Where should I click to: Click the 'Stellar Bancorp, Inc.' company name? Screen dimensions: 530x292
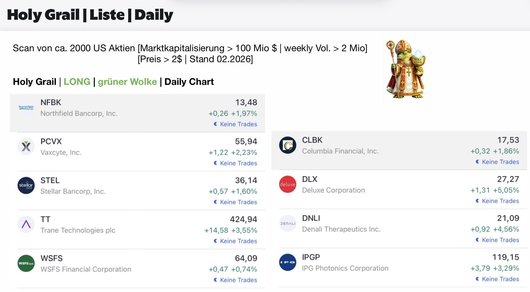73,191
